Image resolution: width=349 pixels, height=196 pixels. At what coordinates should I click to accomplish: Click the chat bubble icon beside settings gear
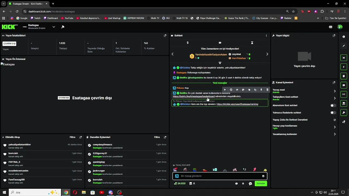236,183
